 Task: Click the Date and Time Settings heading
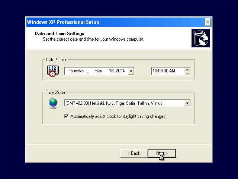[x=59, y=34]
